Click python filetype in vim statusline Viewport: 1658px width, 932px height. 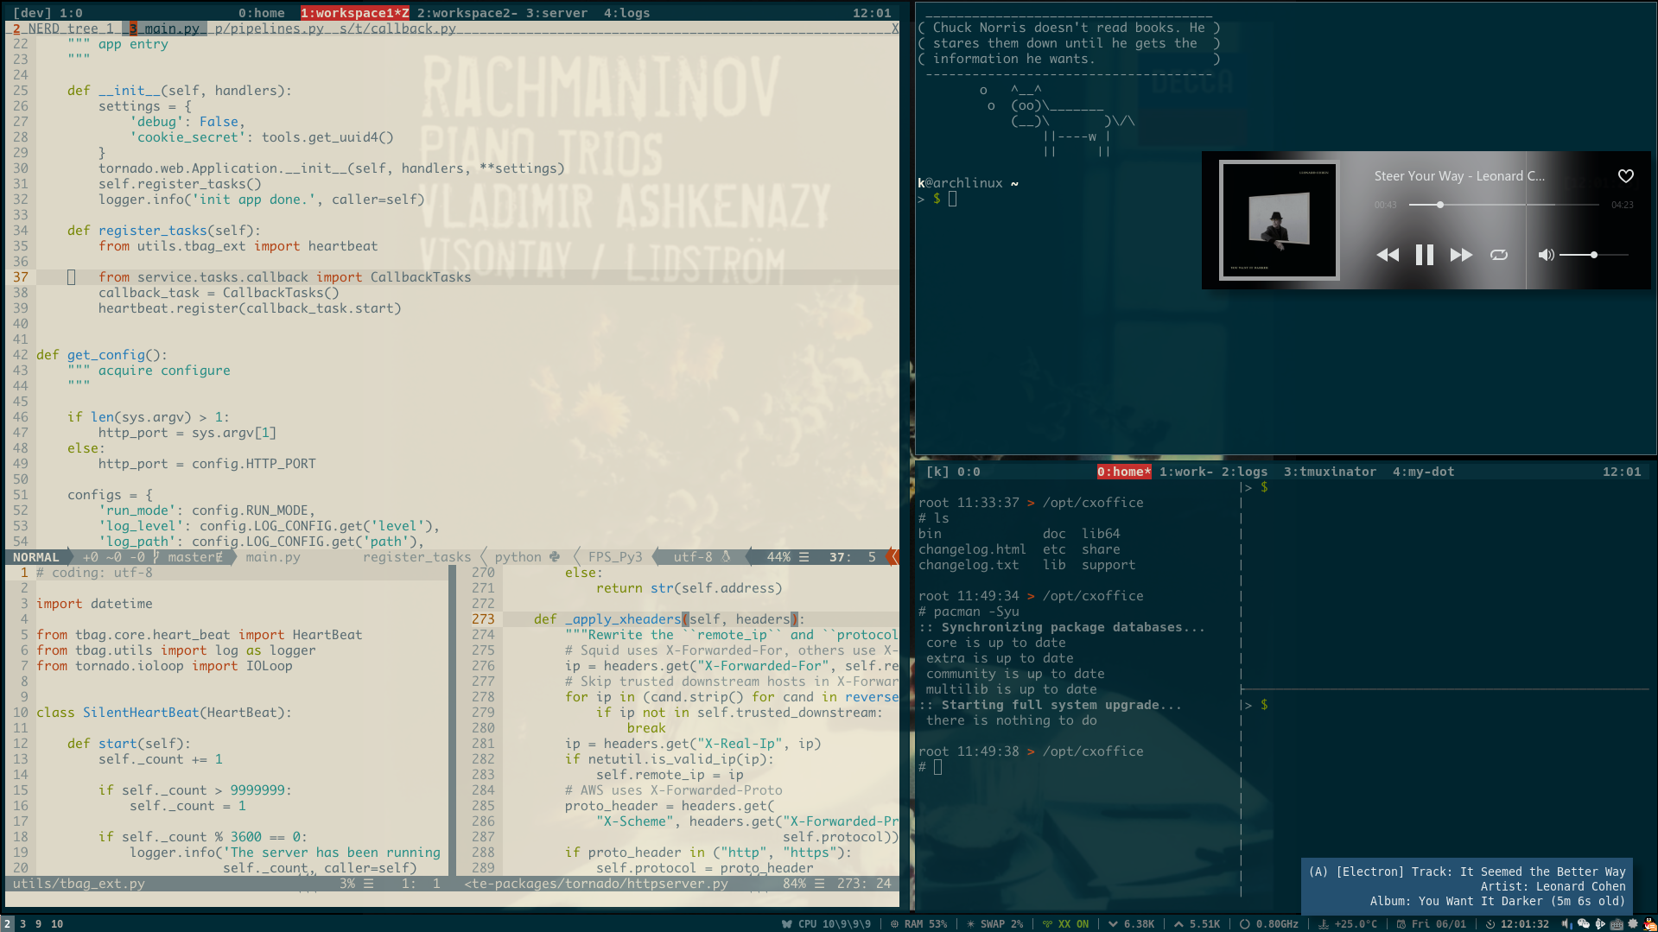[x=526, y=557]
